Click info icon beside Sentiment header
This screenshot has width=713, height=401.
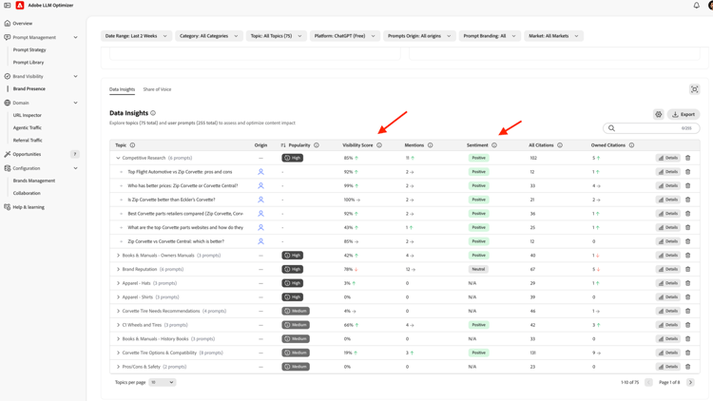(x=494, y=145)
